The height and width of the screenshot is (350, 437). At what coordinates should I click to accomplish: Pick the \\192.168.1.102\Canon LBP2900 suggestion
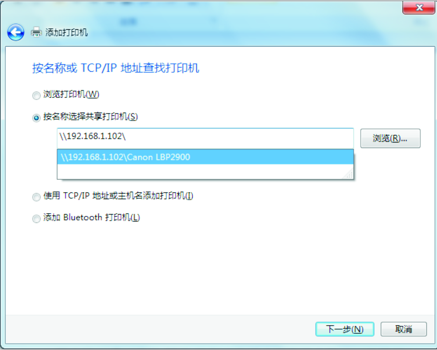(205, 157)
